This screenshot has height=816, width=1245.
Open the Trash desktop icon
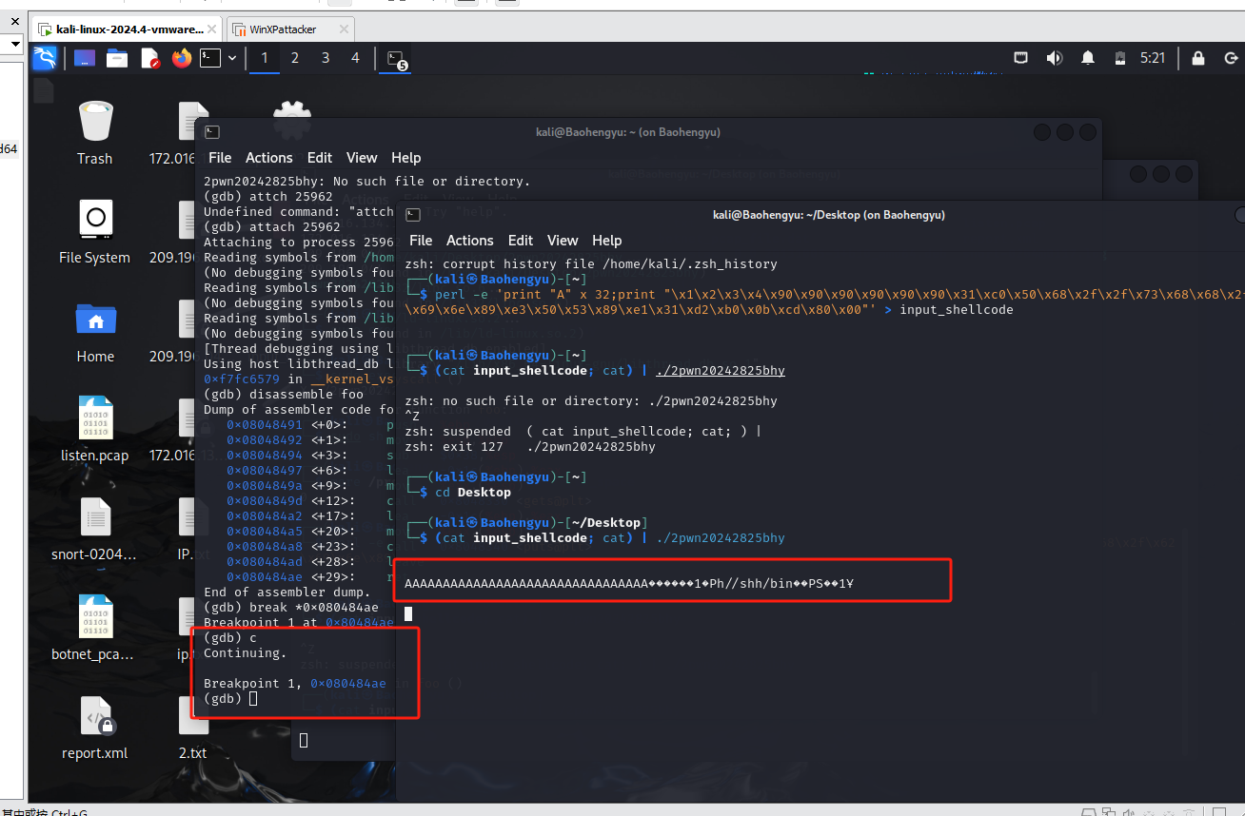pyautogui.click(x=95, y=133)
